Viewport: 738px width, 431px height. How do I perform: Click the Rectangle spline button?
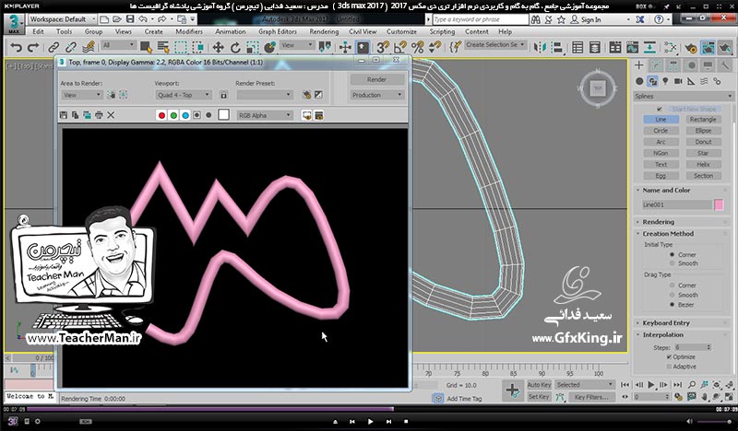pos(703,120)
